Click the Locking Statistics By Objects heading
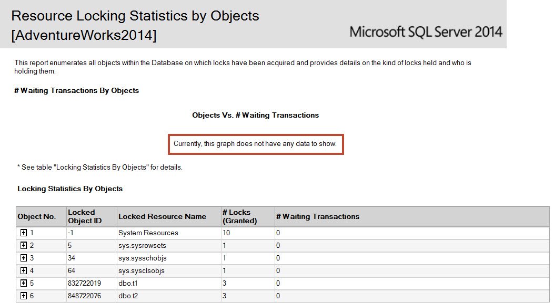This screenshot has width=554, height=303. 70,189
